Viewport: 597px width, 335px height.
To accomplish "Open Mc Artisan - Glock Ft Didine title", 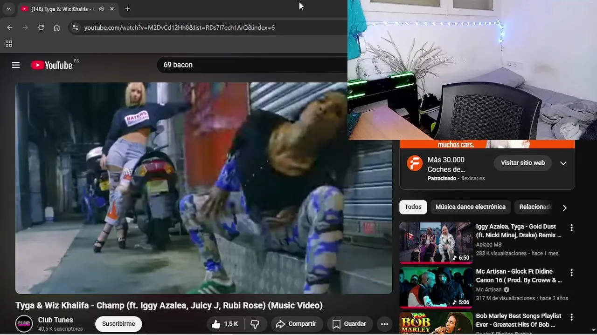I will 519,275.
